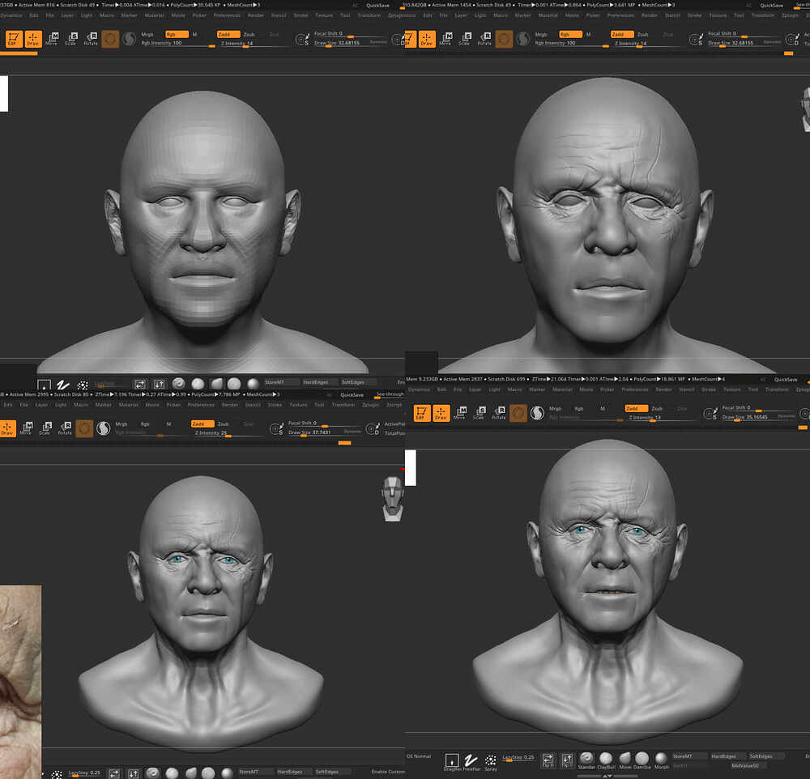Select the Move tool in top-right window

(446, 39)
